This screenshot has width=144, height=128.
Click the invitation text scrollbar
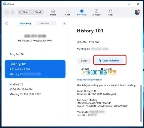[141, 104]
